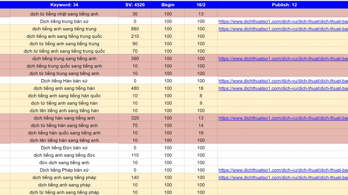Select cell 'dịch từ tiếng anh sang tiếng trung'
Image resolution: width=348 pixels, height=195 pixels.
[x=64, y=44]
